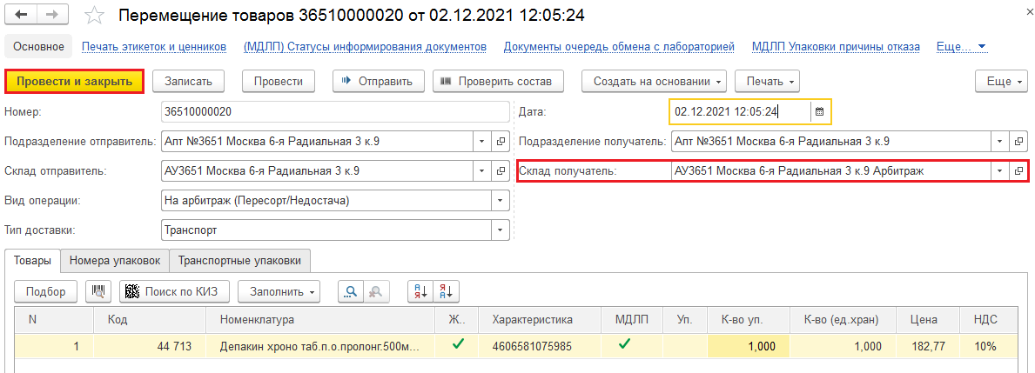The height and width of the screenshot is (373, 1035).
Task: Add document to favorites with star icon
Action: pos(97,16)
